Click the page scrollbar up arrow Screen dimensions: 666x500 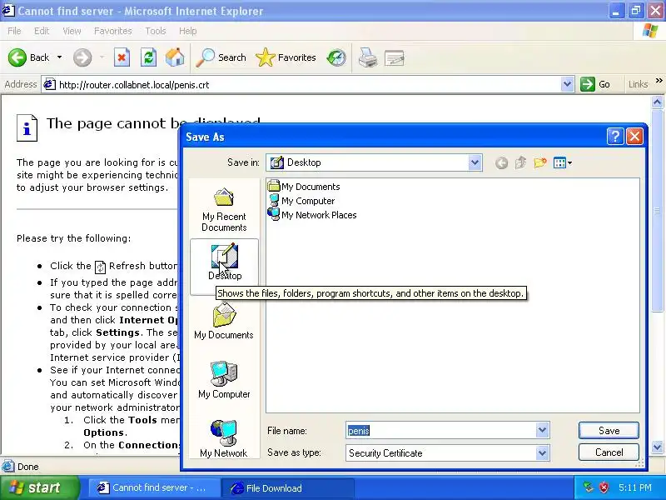pos(657,102)
